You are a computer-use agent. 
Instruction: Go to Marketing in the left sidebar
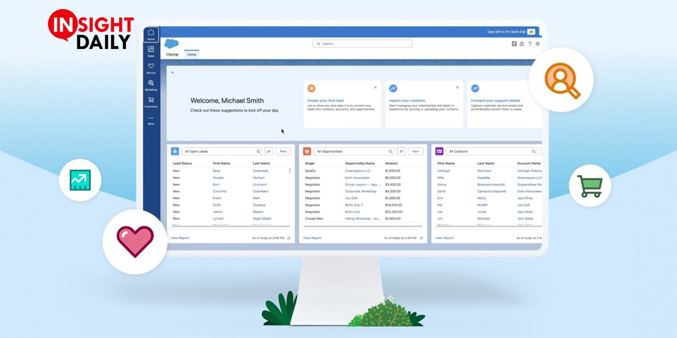[x=151, y=85]
